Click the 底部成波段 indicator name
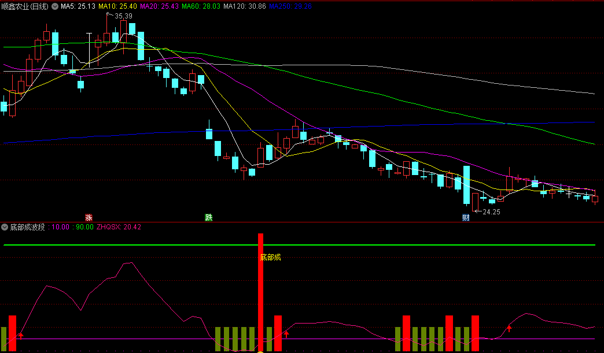The width and height of the screenshot is (604, 353). (x=27, y=227)
